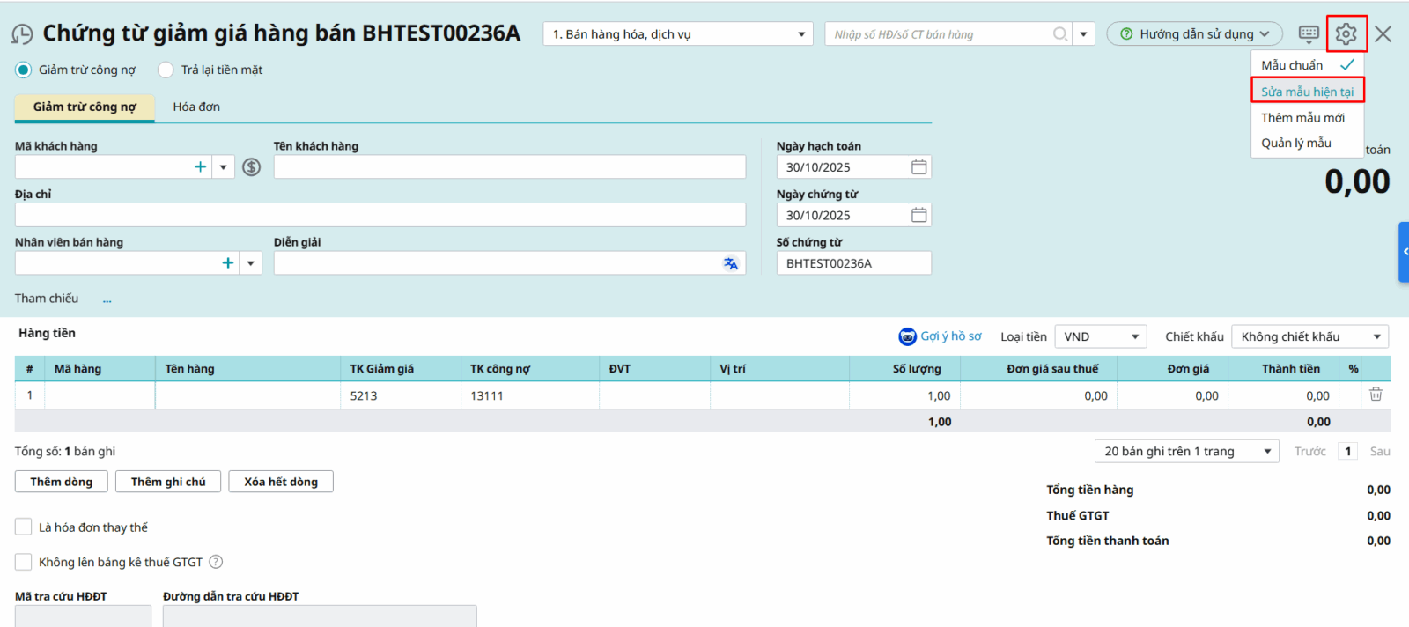Viewport: 1409px width, 627px height.
Task: Enable Không lên bảng kê thuế GTGT checkbox
Action: 24,562
